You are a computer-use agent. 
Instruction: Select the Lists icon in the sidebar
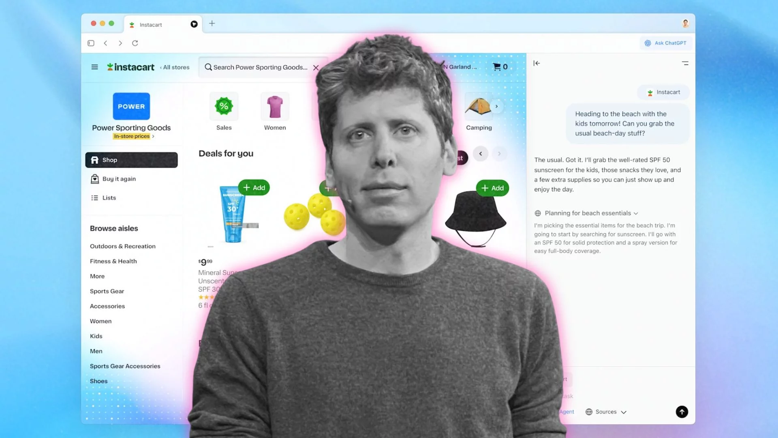coord(94,198)
